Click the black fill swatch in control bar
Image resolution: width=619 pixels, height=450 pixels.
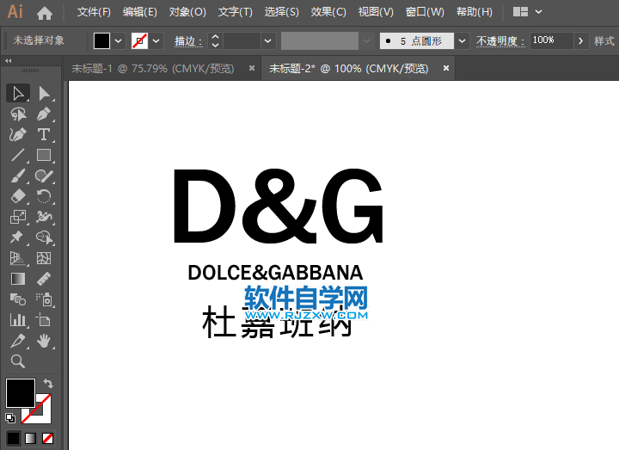101,40
